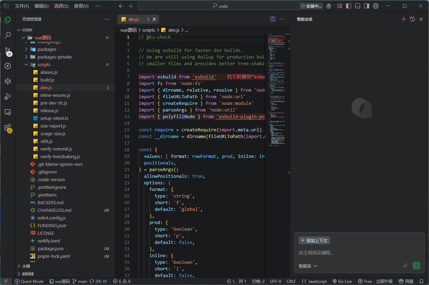Click Free - 立即升级 in status bar
The width and height of the screenshot is (429, 285).
point(376,281)
